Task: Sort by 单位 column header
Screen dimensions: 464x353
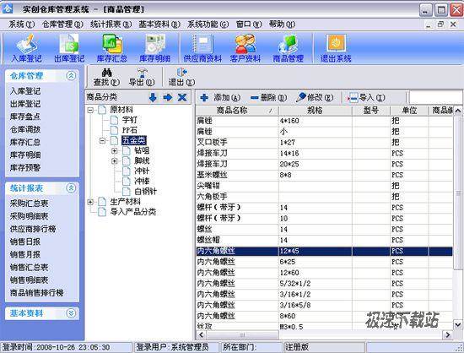Action: [409, 111]
